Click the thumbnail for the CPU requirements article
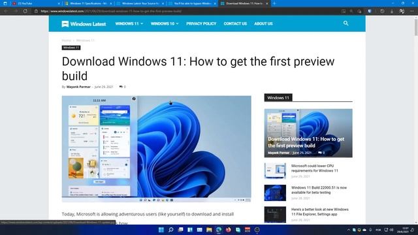418x235 pixels. pyautogui.click(x=275, y=170)
